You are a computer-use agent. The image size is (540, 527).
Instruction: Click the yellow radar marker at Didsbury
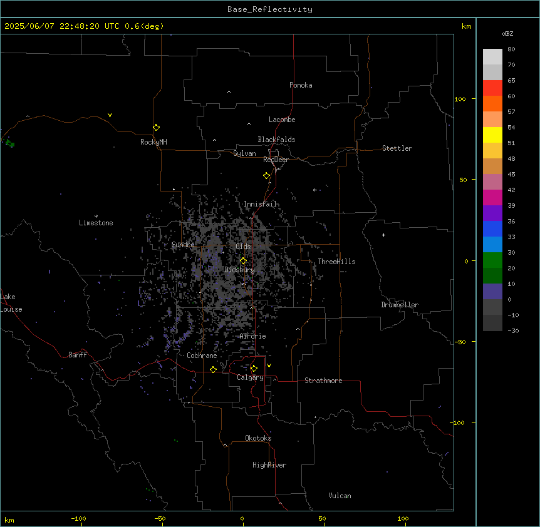coord(243,261)
